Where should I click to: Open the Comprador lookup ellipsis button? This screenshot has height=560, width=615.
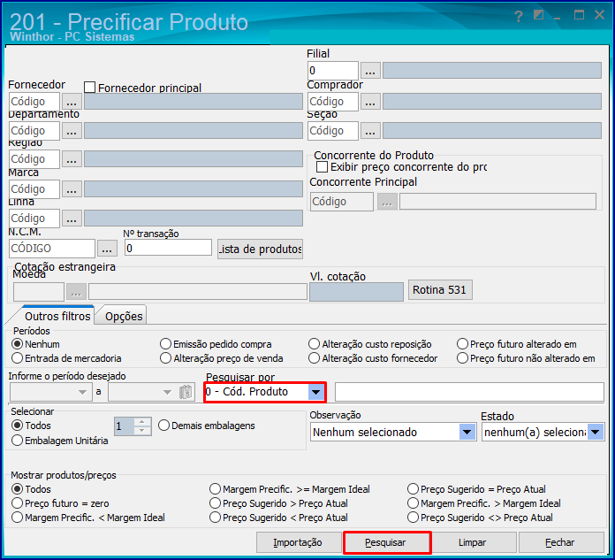click(370, 102)
